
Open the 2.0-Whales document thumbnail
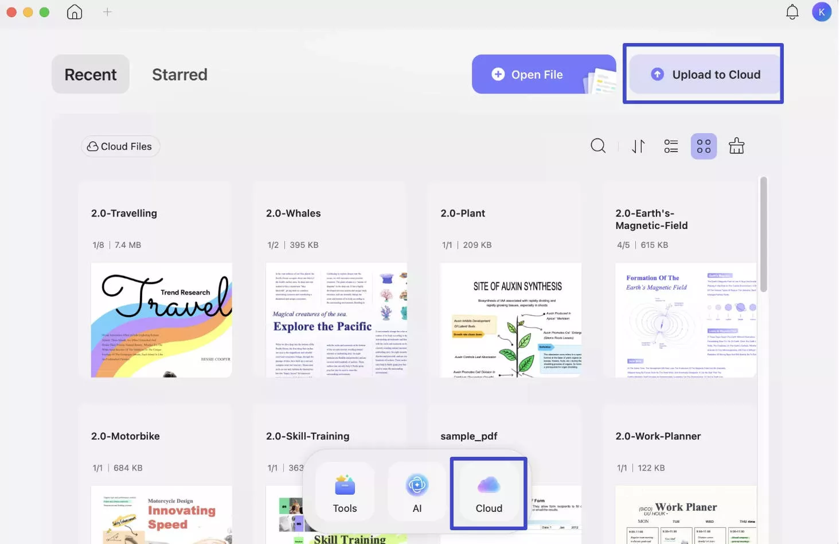coord(337,320)
